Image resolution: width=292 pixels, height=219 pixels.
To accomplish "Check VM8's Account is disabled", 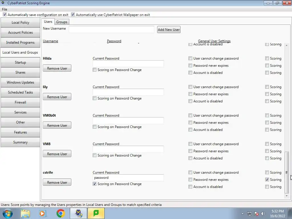I will (x=190, y=158).
